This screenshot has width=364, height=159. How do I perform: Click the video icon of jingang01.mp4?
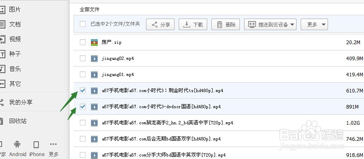click(94, 75)
